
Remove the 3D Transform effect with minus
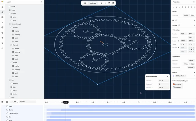pyautogui.click(x=194, y=76)
